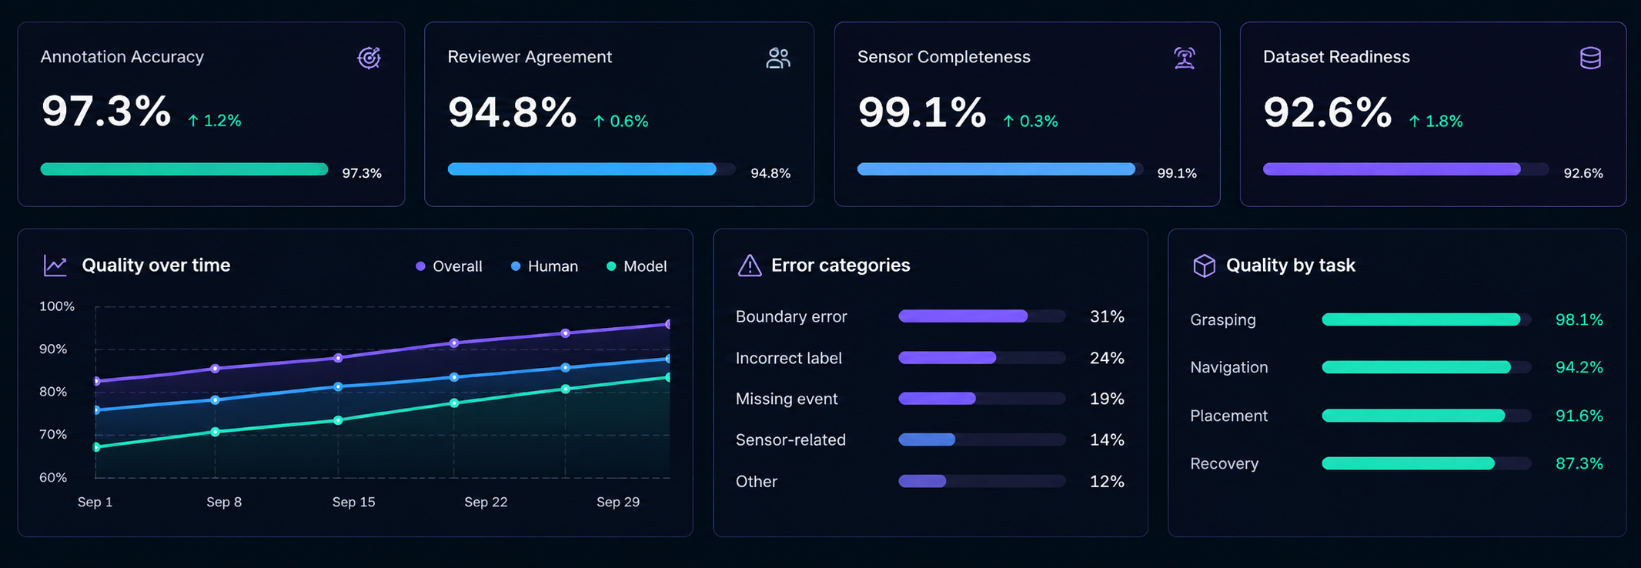Viewport: 1641px width, 568px height.
Task: Click the 87.3% Recovery value
Action: [x=1579, y=463]
